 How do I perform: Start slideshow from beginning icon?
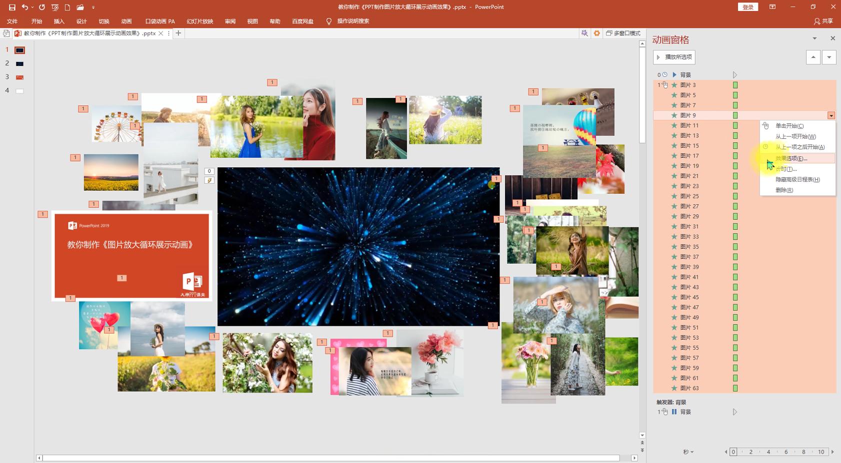[x=55, y=7]
